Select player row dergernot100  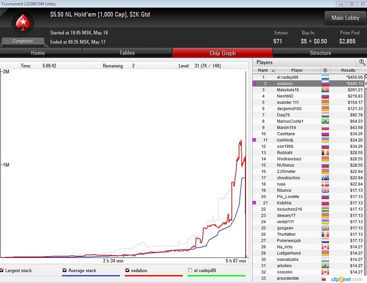coord(308,108)
